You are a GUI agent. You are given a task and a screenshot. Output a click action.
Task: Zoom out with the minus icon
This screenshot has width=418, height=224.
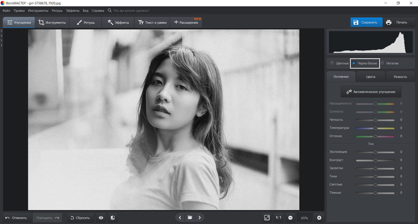(x=290, y=217)
